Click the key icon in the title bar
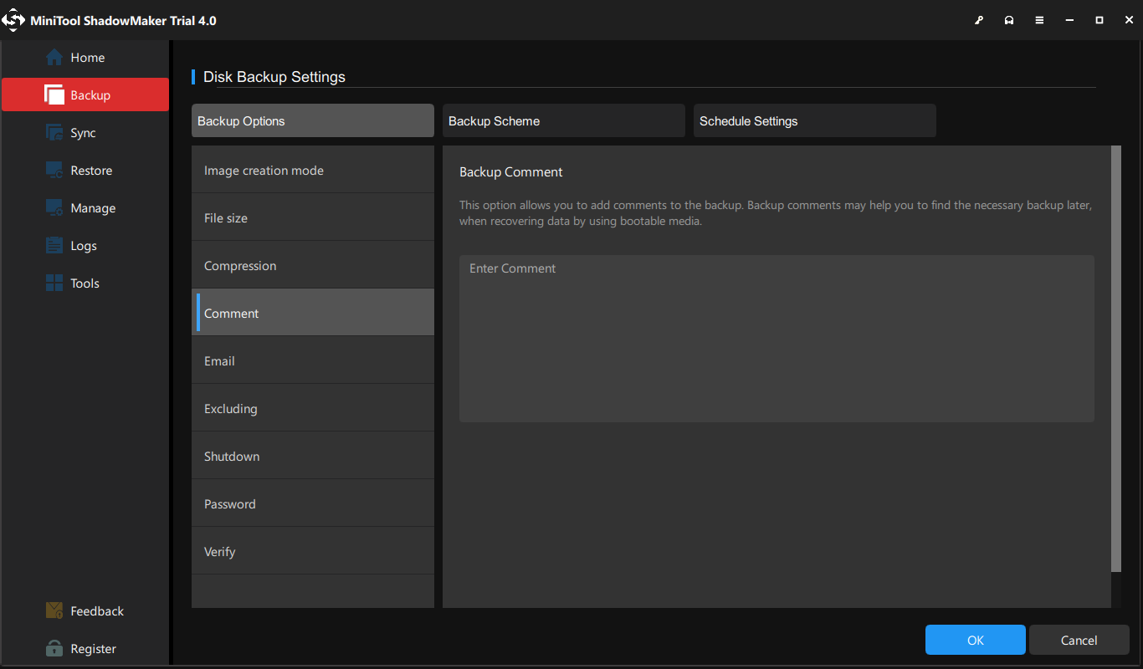Screen dimensions: 1143x669 (x=979, y=20)
